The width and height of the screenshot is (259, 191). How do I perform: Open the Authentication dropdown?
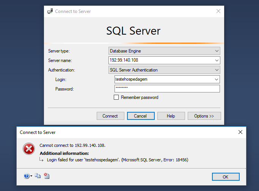point(164,70)
